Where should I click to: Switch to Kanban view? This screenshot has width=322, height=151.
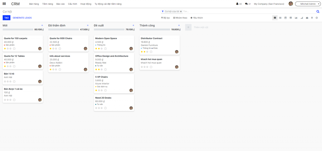[275, 18]
